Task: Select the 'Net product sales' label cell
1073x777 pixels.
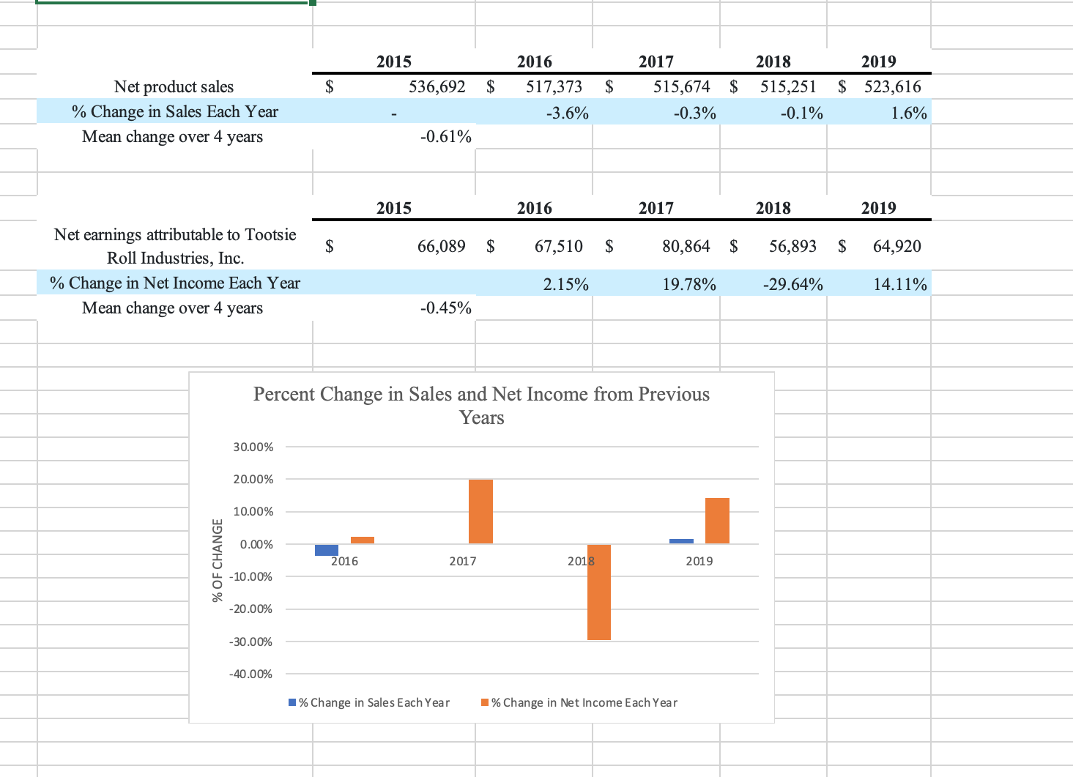Action: point(174,86)
